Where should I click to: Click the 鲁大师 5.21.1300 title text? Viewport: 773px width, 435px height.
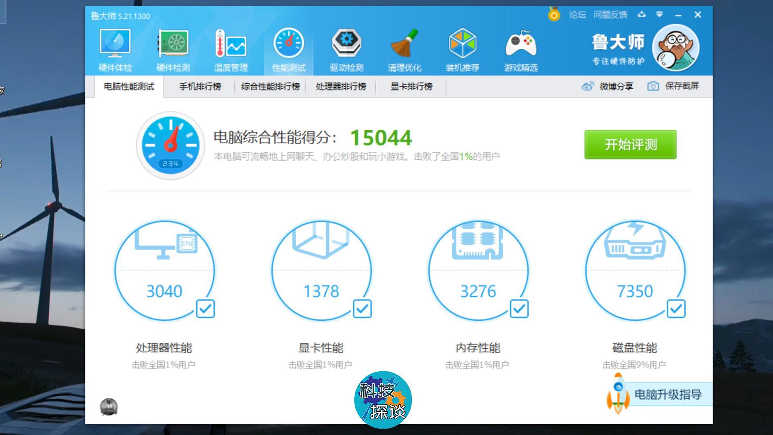[x=120, y=16]
